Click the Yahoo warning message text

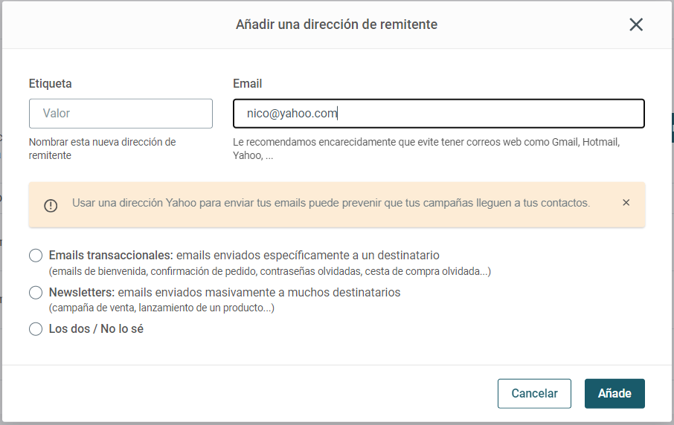tap(331, 203)
